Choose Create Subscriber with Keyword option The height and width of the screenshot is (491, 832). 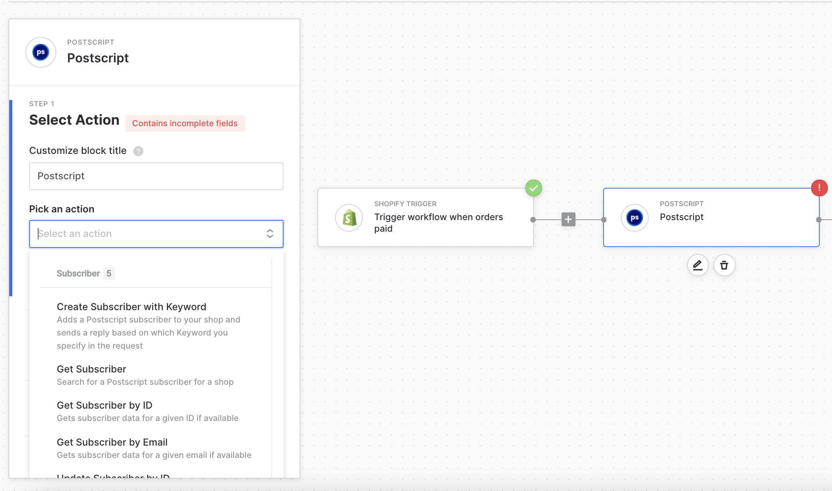[131, 307]
